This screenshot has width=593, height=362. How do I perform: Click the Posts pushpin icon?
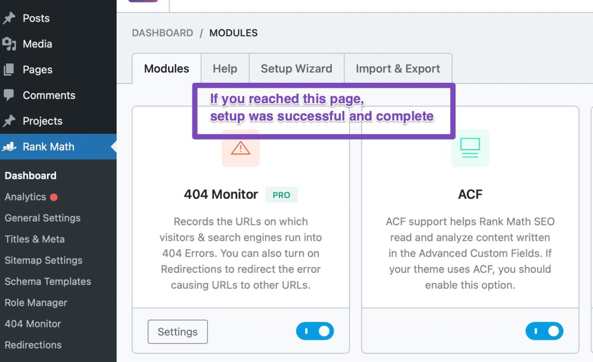[x=9, y=18]
